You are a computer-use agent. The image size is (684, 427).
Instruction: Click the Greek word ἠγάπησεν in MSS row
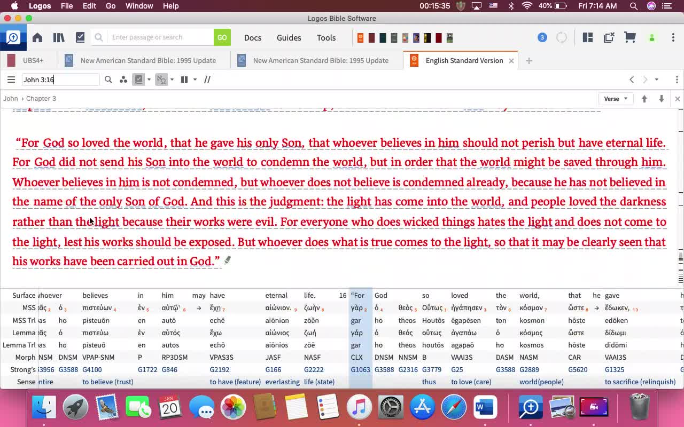(x=467, y=308)
